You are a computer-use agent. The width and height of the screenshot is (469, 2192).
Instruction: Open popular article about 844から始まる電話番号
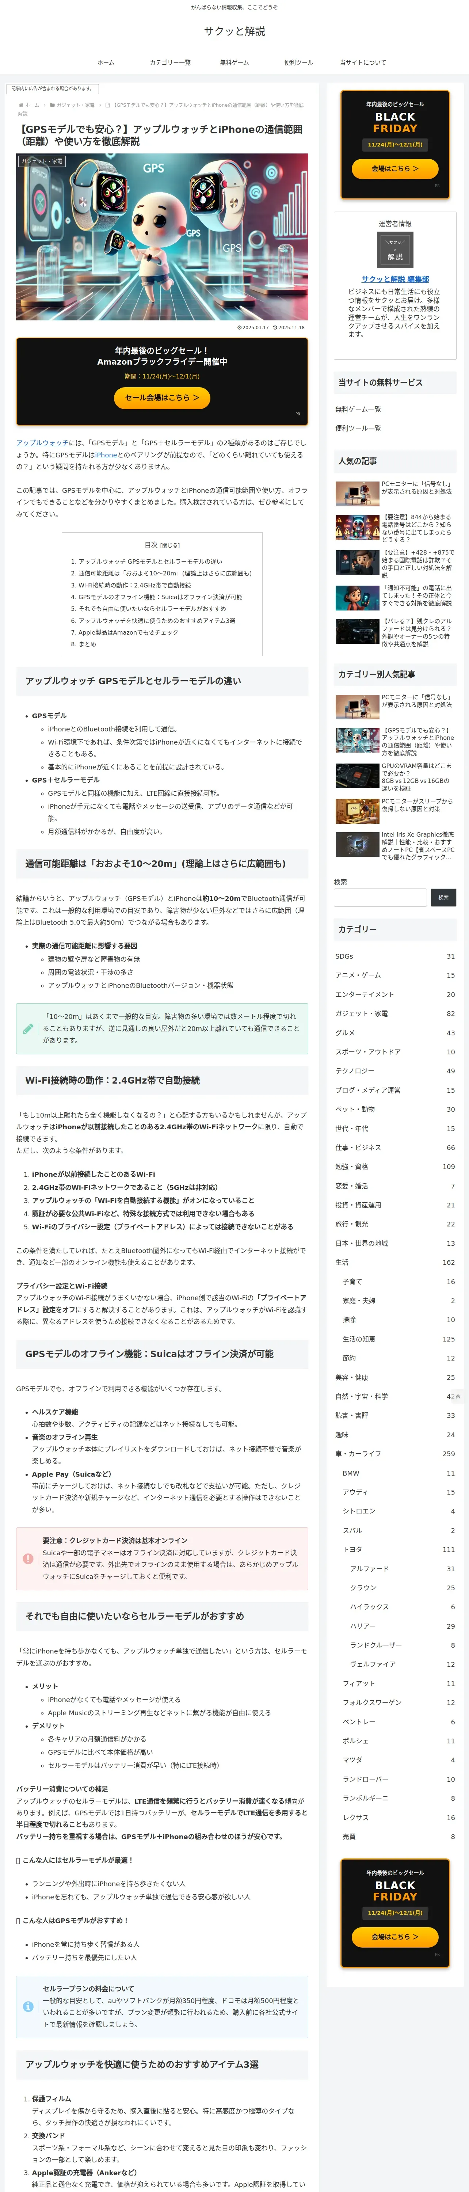coord(395,528)
